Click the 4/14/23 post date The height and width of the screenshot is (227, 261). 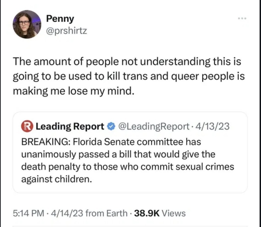[61, 213]
